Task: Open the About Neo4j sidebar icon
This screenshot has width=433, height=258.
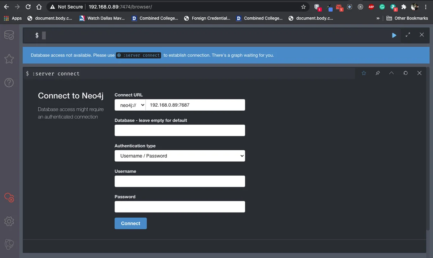Action: coord(9,244)
